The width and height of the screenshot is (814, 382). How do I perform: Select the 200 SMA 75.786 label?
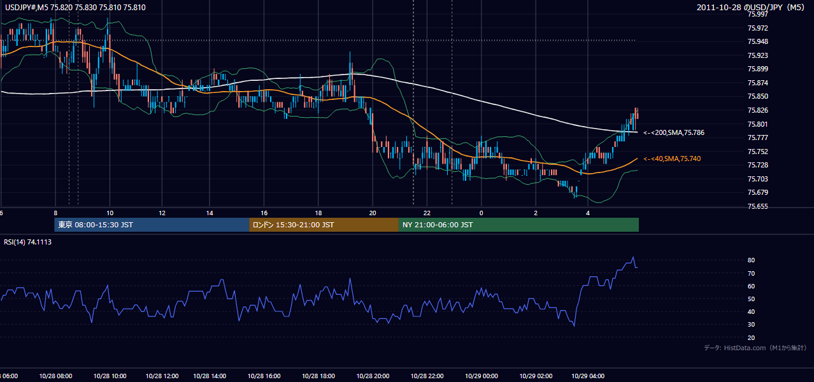(674, 132)
